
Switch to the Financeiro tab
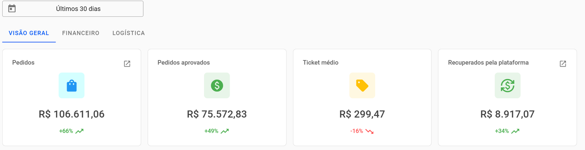tap(81, 33)
